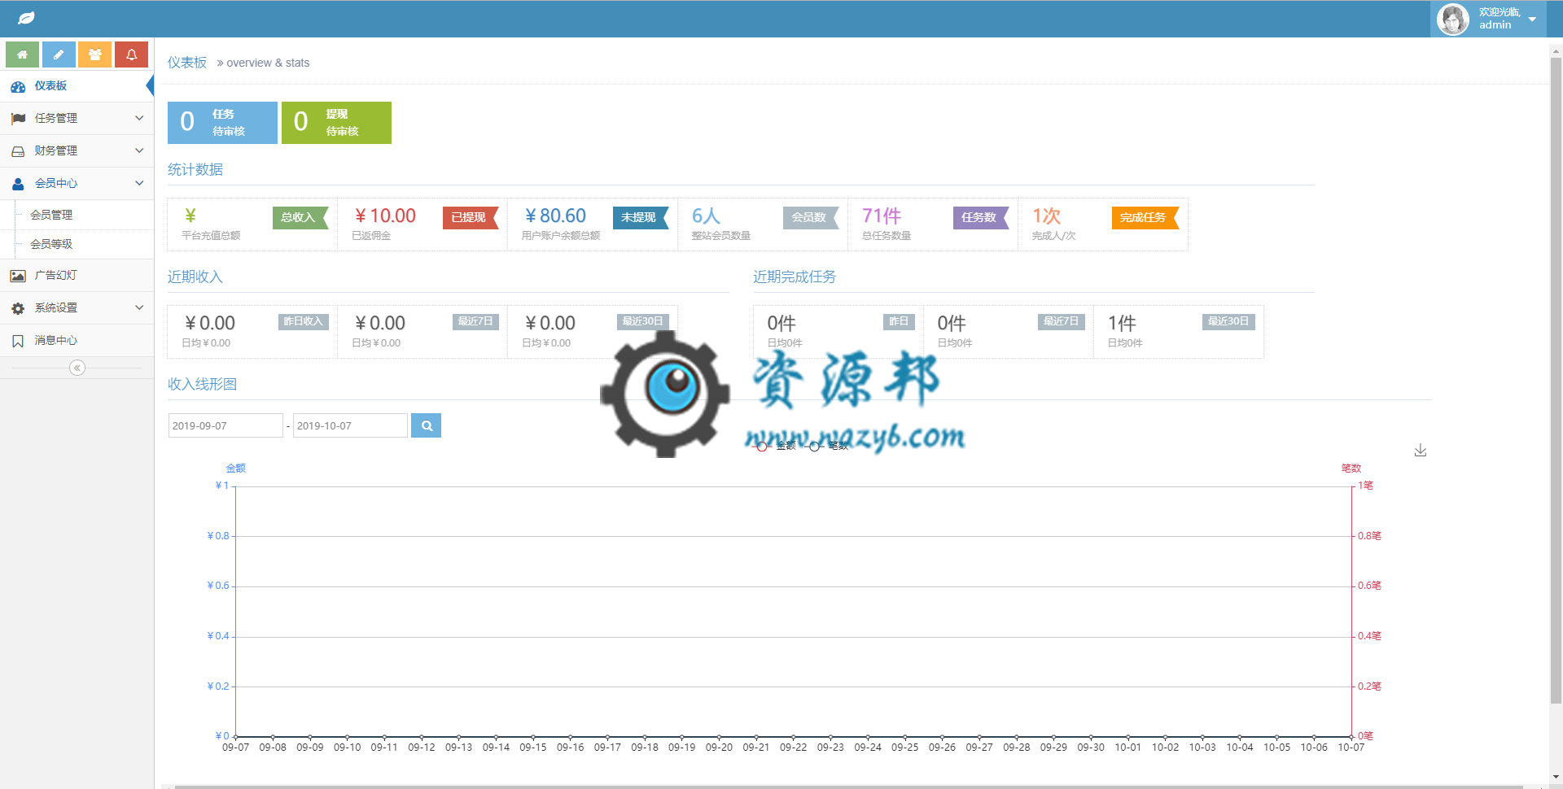
Task: Collapse the 会员中心 chevron
Action: point(139,183)
